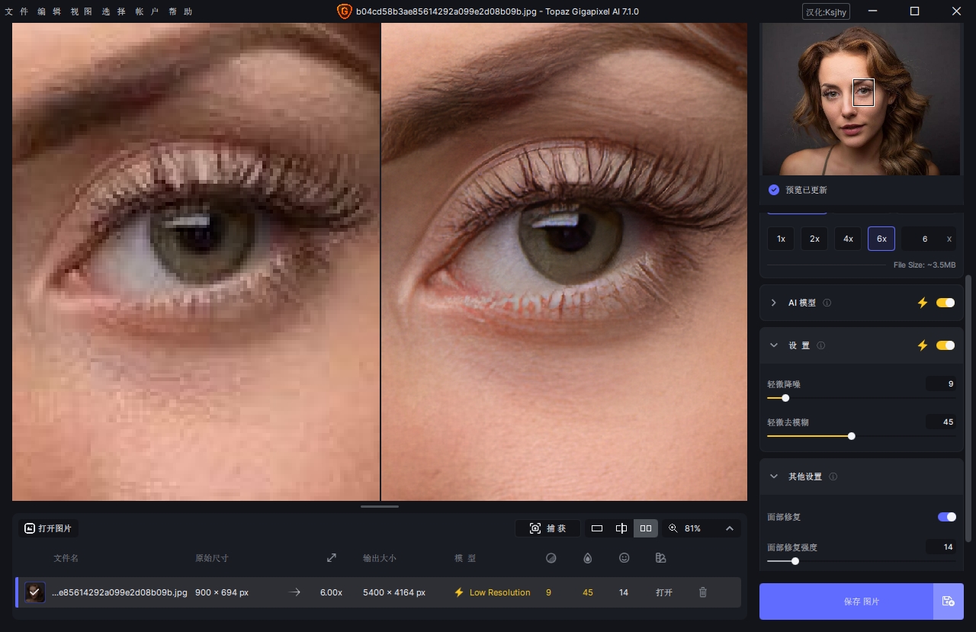
Task: Toggle the file row thumbnail checkbox
Action: pyautogui.click(x=35, y=592)
